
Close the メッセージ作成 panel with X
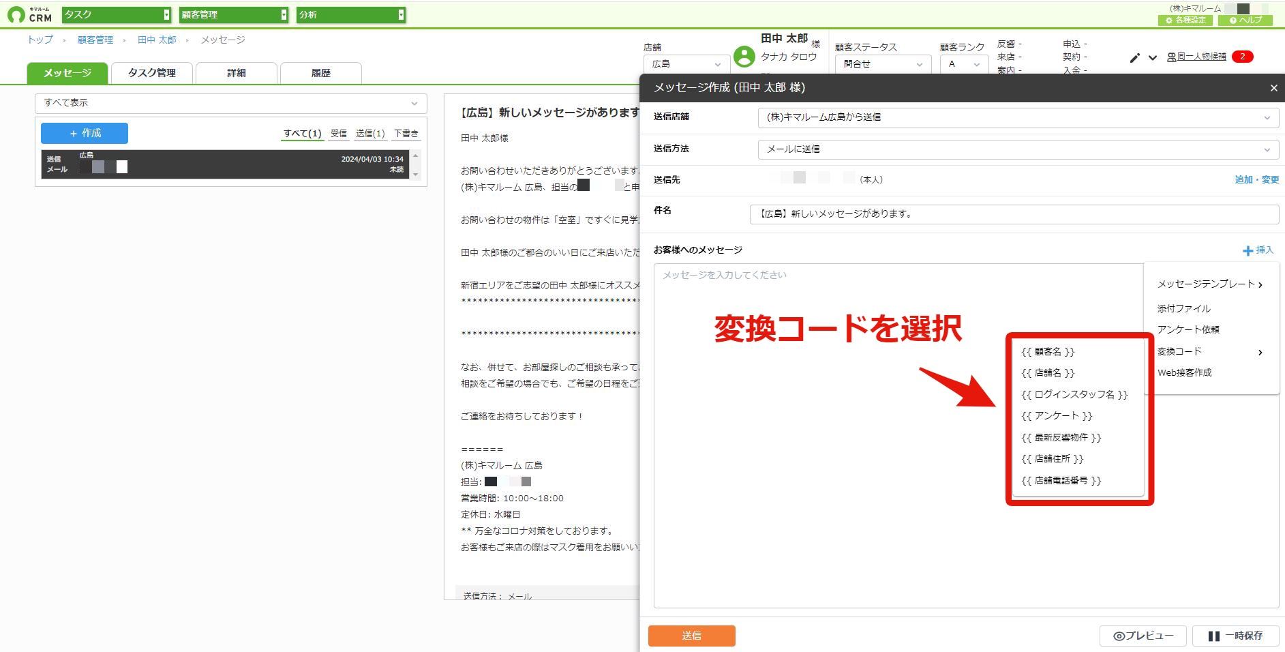pyautogui.click(x=1273, y=88)
